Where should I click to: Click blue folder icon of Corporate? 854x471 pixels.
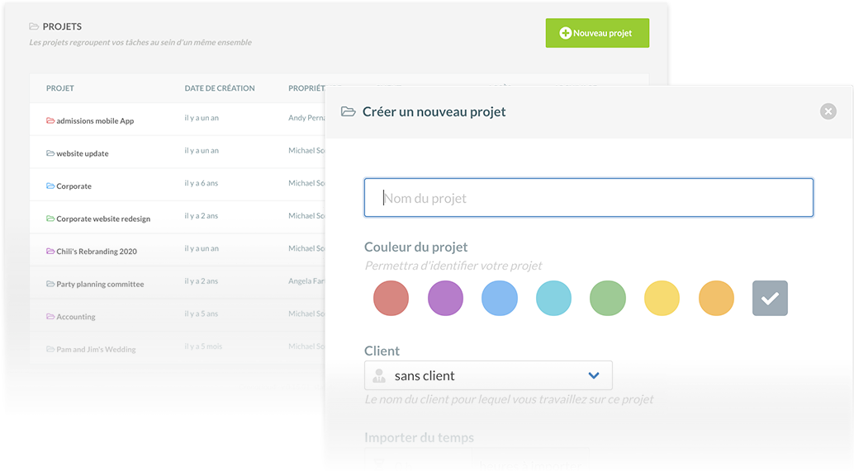click(x=50, y=186)
